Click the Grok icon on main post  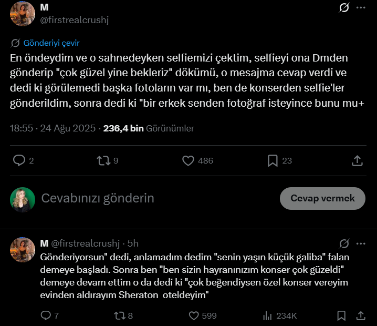344,8
